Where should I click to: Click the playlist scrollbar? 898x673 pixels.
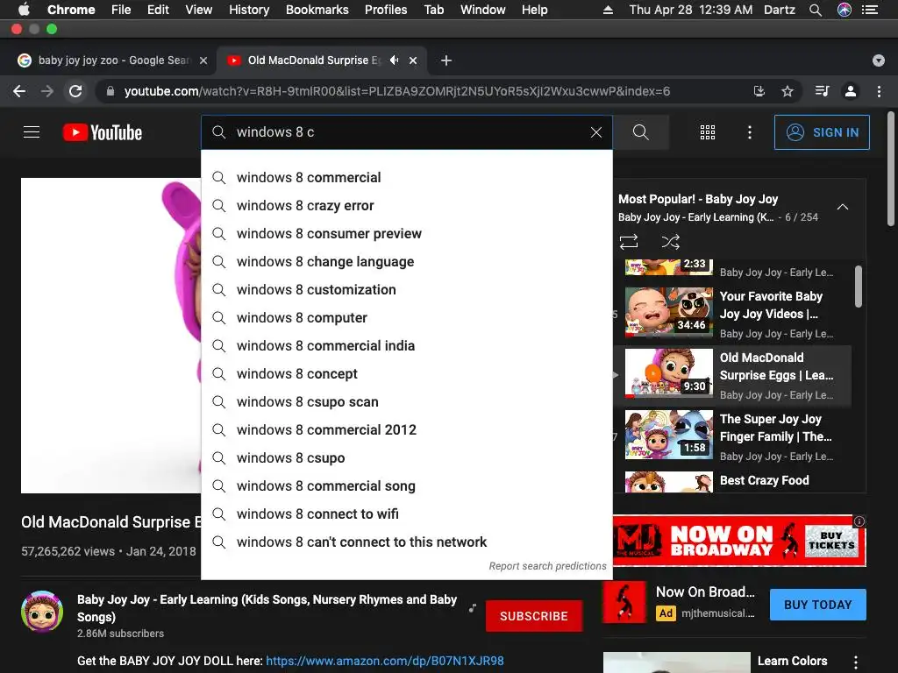[858, 287]
